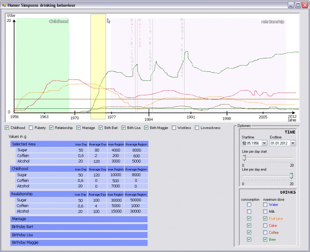Viewport: 310px width, 252px height.
Task: Enable Coke maximum dose checkbox
Action: coord(265,226)
